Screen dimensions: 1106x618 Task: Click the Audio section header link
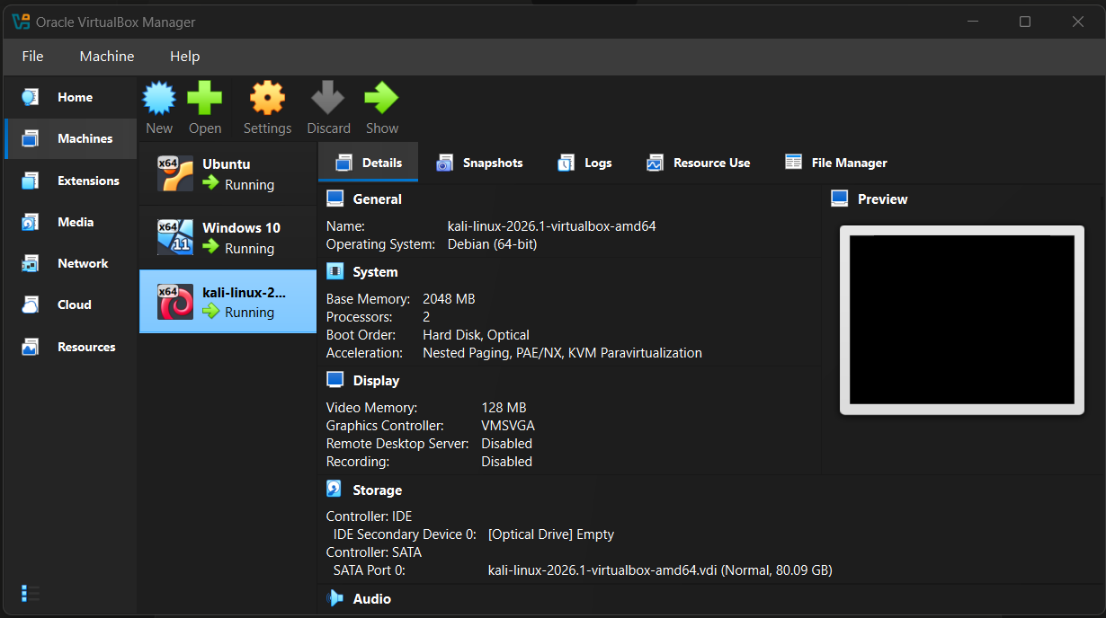click(372, 598)
